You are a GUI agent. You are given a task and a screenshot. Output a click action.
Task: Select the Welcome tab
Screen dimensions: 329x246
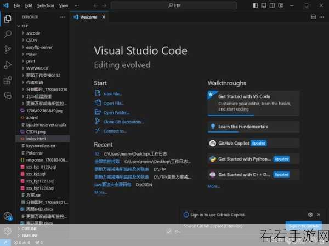(88, 17)
